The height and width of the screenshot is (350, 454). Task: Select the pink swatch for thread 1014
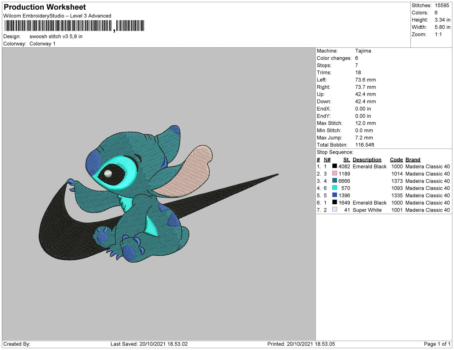click(335, 173)
